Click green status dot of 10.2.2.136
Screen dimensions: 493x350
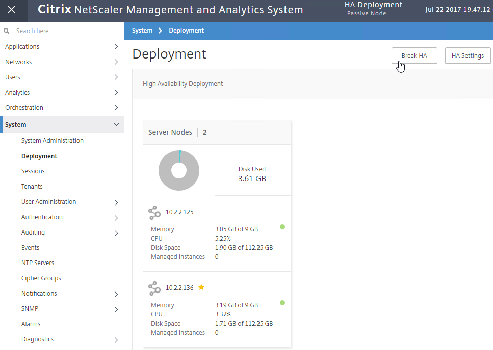tap(282, 303)
